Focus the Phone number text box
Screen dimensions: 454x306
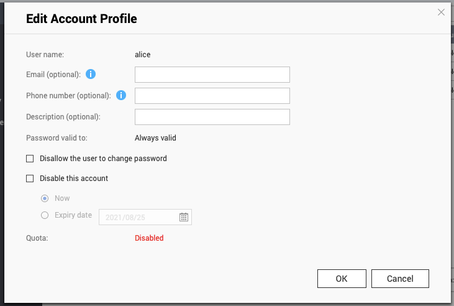tap(212, 96)
